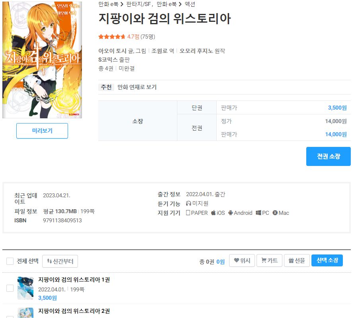Click the 전권 판매가 14,000원 in blue
Image resolution: width=352 pixels, height=318 pixels.
tap(336, 134)
